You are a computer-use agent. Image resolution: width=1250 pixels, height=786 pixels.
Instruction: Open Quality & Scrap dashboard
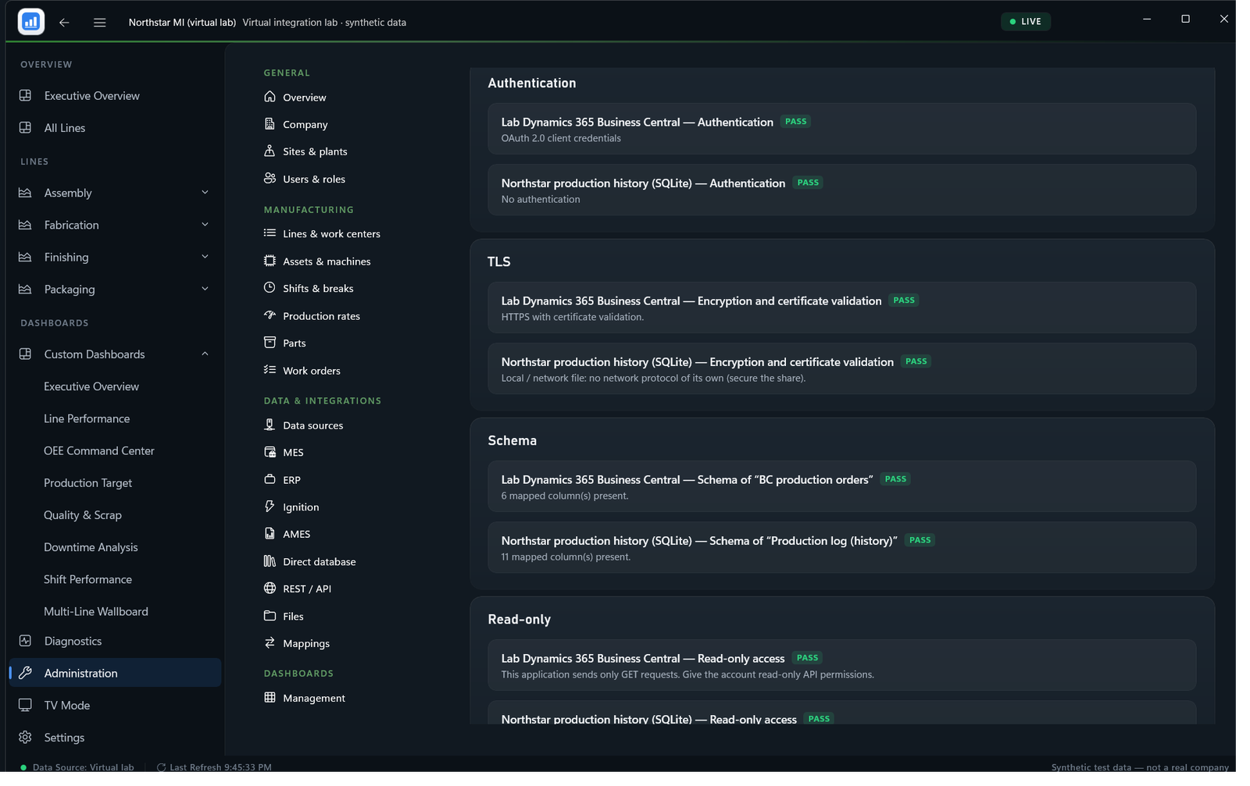pyautogui.click(x=83, y=516)
